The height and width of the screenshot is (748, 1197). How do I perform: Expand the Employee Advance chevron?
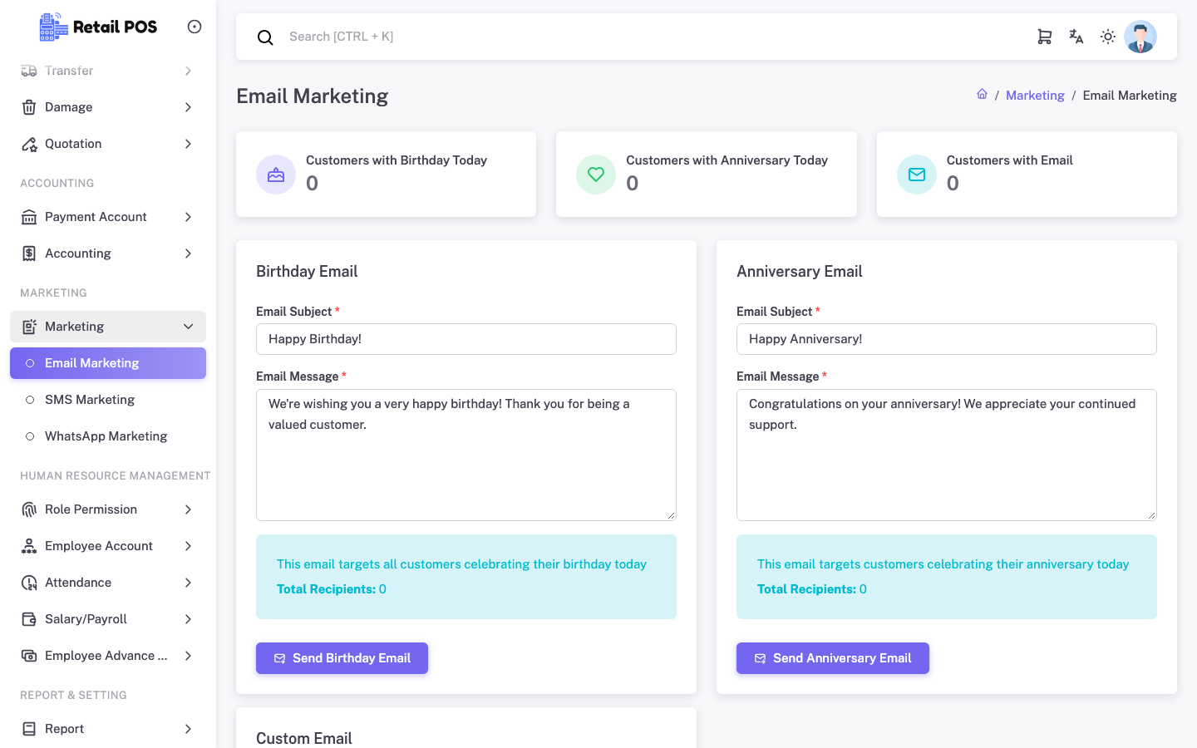tap(189, 656)
